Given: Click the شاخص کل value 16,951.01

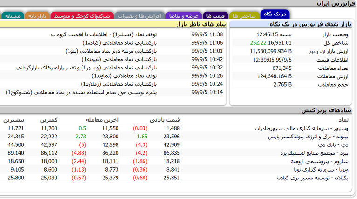Looking at the screenshot, I should coord(280,43).
